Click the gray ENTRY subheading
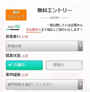 coord(55,18)
